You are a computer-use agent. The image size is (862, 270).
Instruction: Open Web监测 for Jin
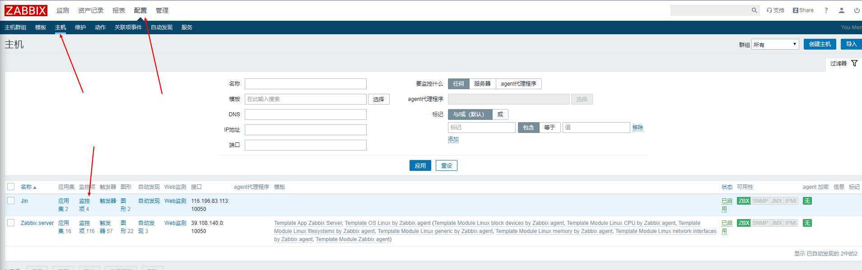pos(175,201)
